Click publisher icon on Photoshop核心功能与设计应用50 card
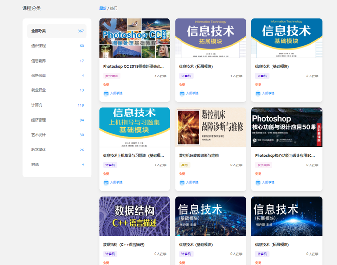This screenshot has height=265, width=337. (x=258, y=183)
